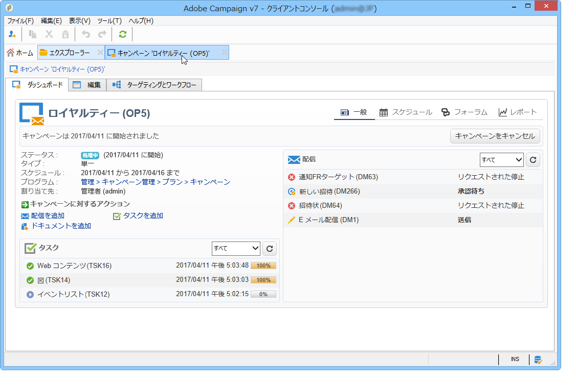Close the キャンペーン 'ロイヤルティー (OP5)' tab
Viewport: 576px width, 385px height.
225,53
